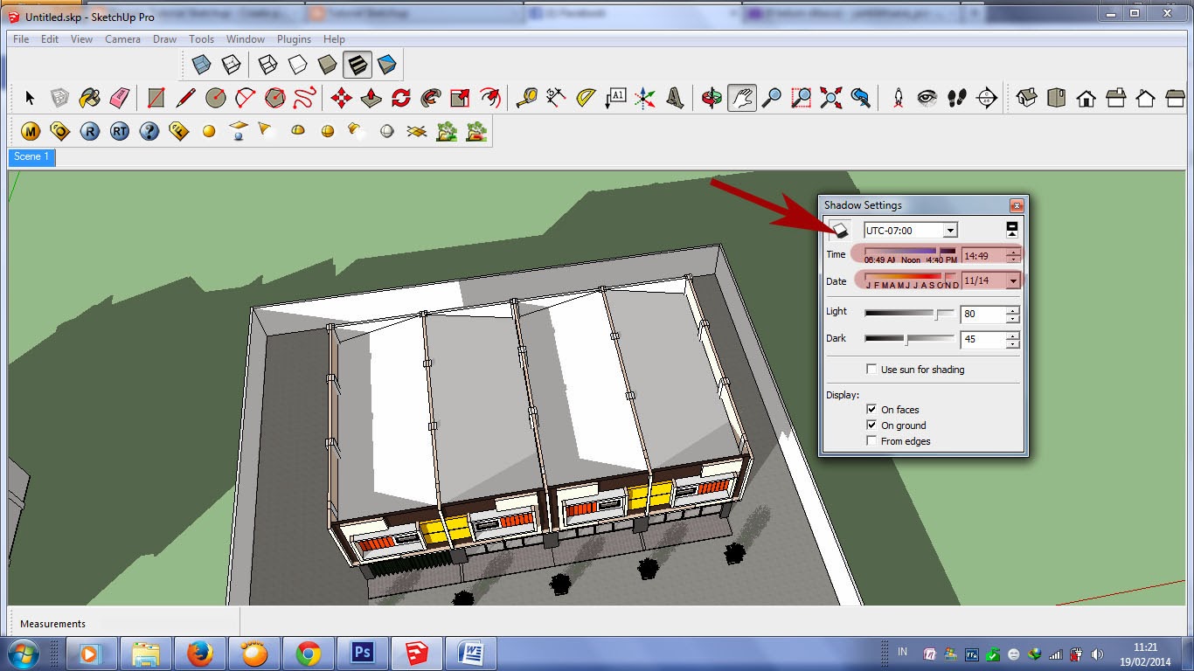Pick the Scale tool
This screenshot has width=1194, height=671.
[x=461, y=98]
